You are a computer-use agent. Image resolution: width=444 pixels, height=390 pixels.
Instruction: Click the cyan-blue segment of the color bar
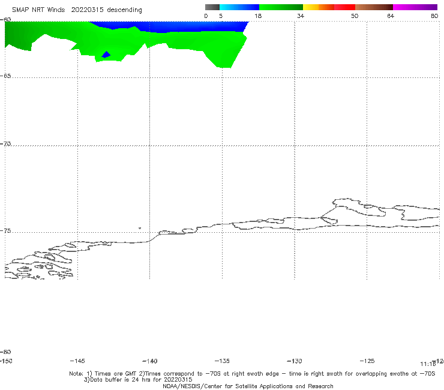(x=239, y=7)
